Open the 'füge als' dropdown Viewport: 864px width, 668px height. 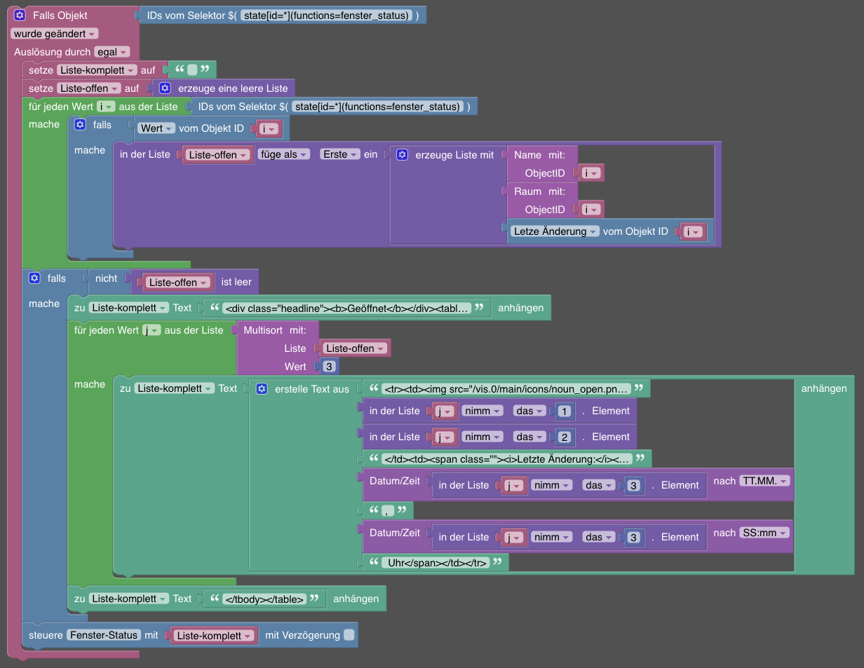point(283,154)
